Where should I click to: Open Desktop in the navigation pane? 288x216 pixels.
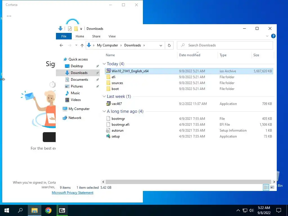(77, 66)
